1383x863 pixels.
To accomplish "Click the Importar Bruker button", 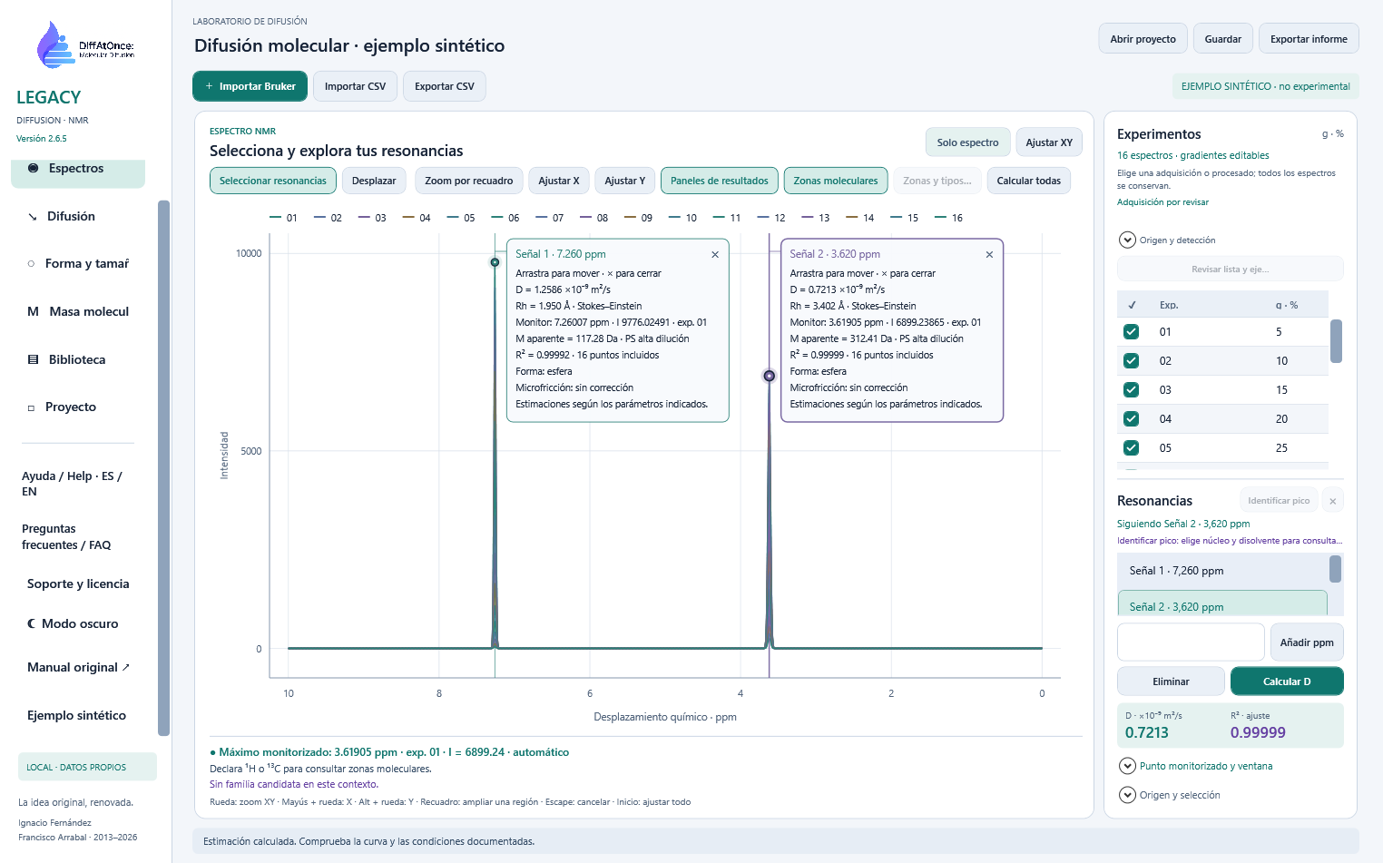I will pos(250,86).
